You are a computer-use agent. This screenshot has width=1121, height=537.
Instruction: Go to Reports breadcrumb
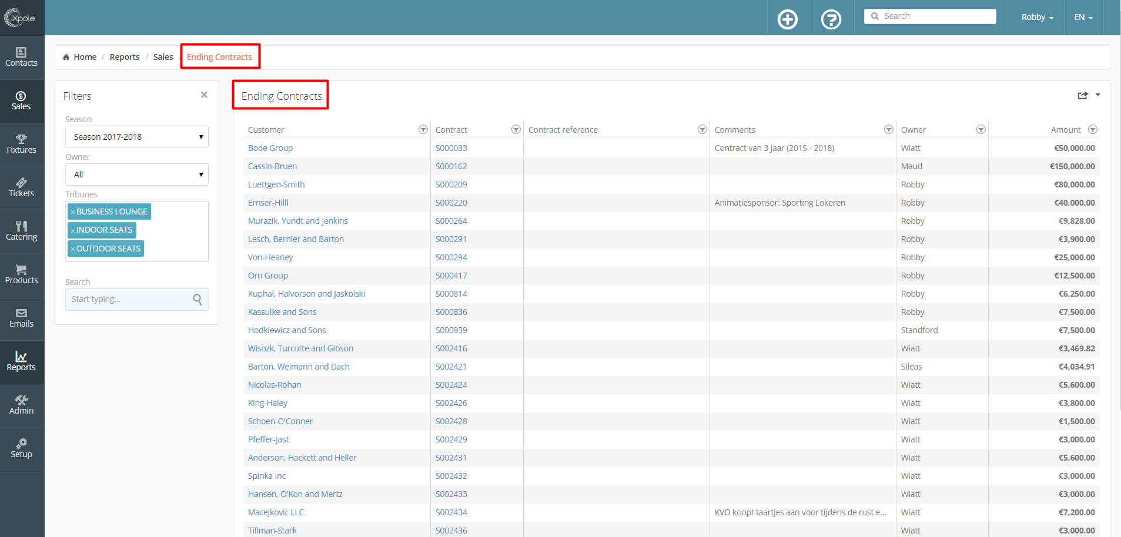(x=125, y=57)
